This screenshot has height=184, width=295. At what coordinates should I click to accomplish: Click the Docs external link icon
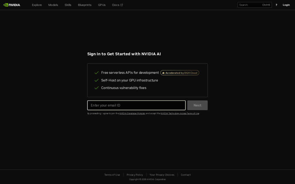pos(122,5)
